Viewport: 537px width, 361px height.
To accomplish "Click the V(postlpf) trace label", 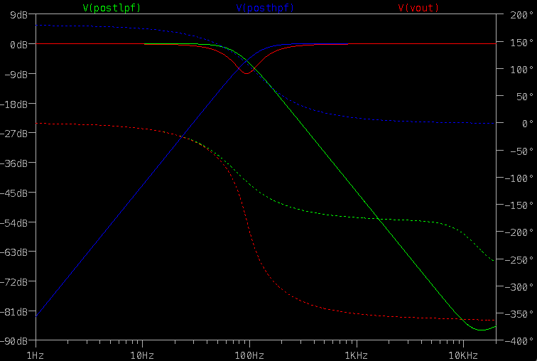I will tap(112, 8).
